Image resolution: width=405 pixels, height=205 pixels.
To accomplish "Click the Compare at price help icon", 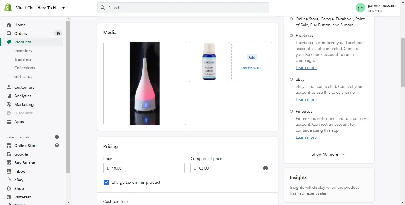I will (266, 168).
